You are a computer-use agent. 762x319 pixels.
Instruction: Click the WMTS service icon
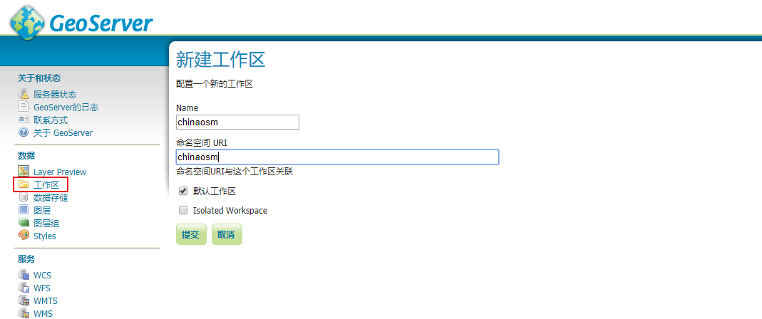(x=24, y=300)
